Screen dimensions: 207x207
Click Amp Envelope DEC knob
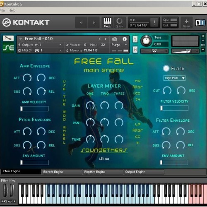[41, 78]
